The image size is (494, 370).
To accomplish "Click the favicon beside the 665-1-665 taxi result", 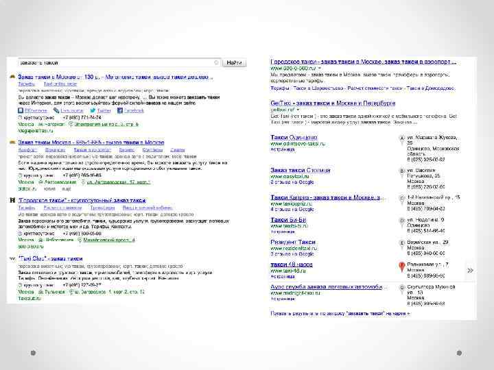I will point(12,143).
